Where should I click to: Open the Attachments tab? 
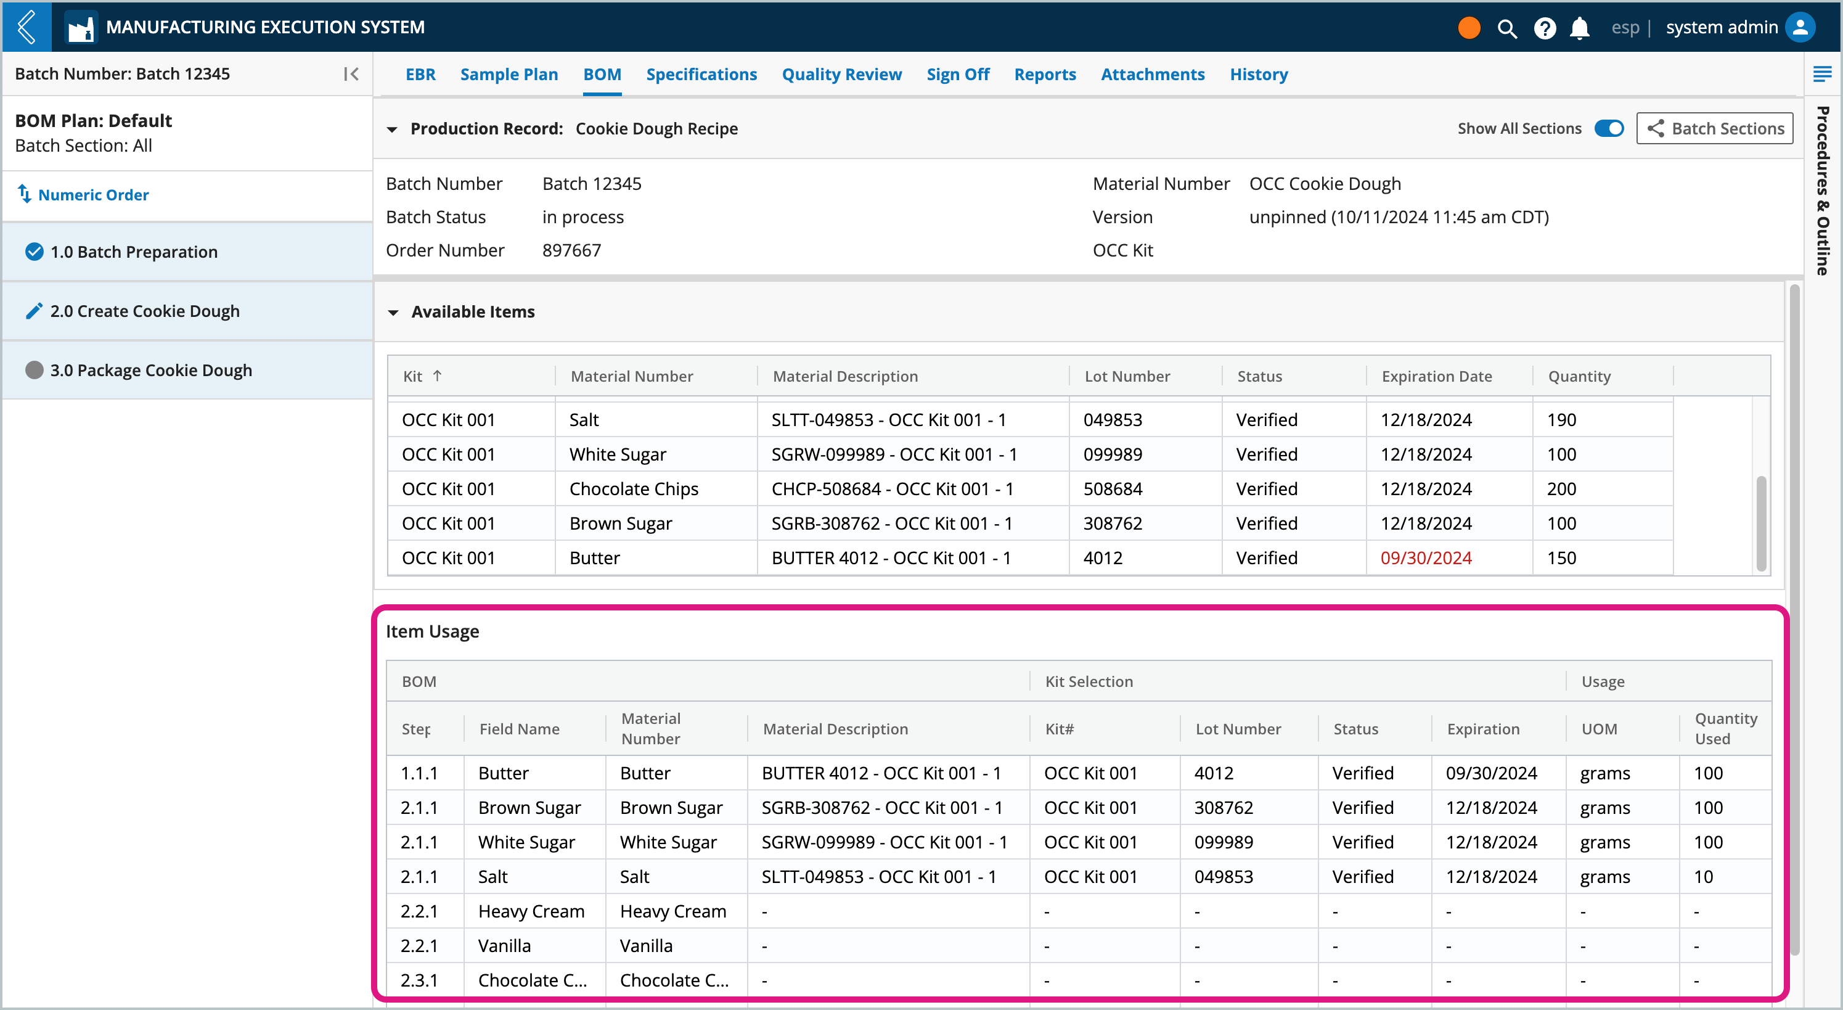[1153, 74]
